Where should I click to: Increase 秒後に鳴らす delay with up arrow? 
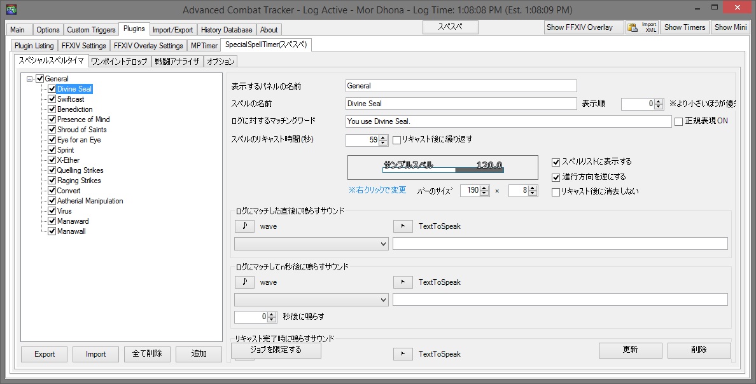pyautogui.click(x=272, y=314)
